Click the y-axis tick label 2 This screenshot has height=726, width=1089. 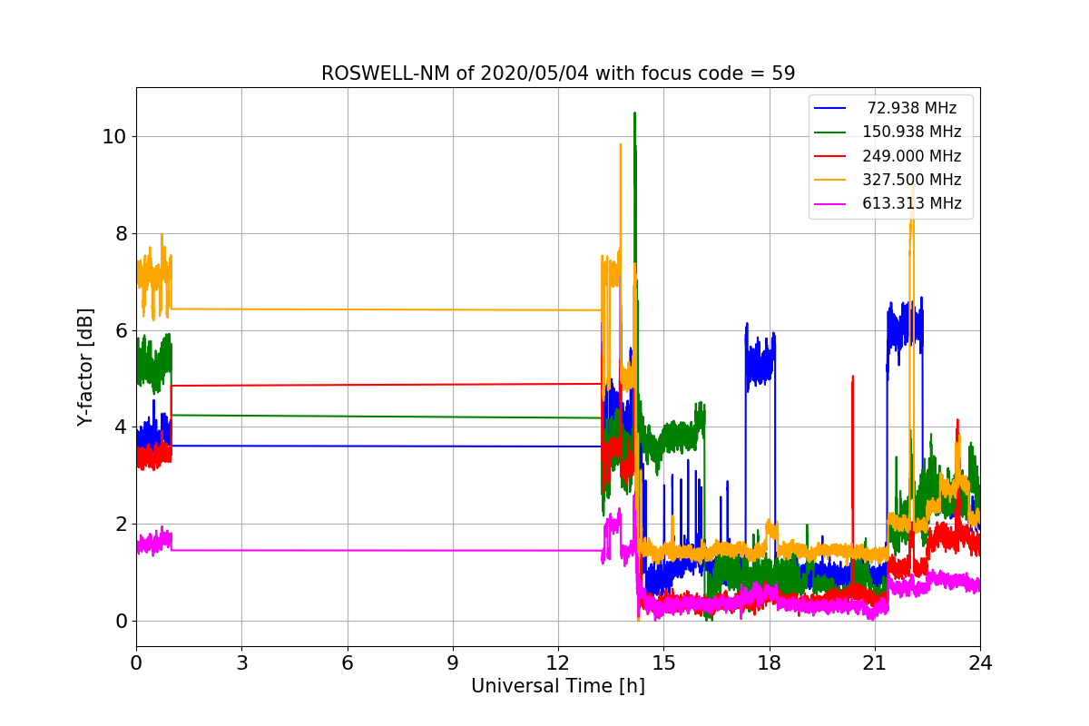coord(122,525)
